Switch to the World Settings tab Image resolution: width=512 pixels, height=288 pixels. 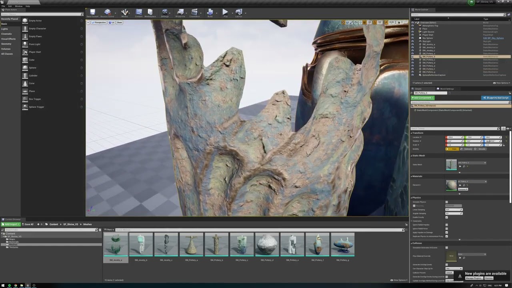(x=446, y=89)
